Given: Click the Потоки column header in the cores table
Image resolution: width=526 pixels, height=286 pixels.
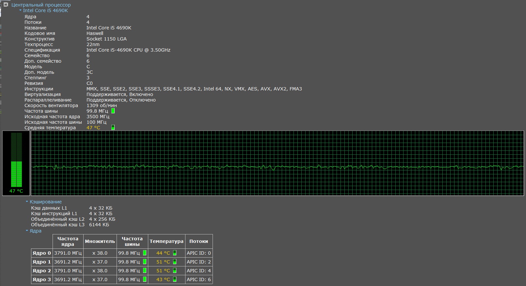Looking at the screenshot, I should 199,241.
